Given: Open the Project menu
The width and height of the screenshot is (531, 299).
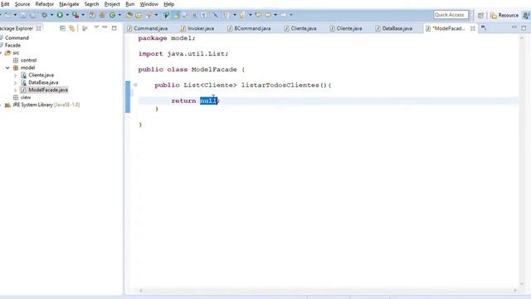Looking at the screenshot, I should click(x=112, y=4).
